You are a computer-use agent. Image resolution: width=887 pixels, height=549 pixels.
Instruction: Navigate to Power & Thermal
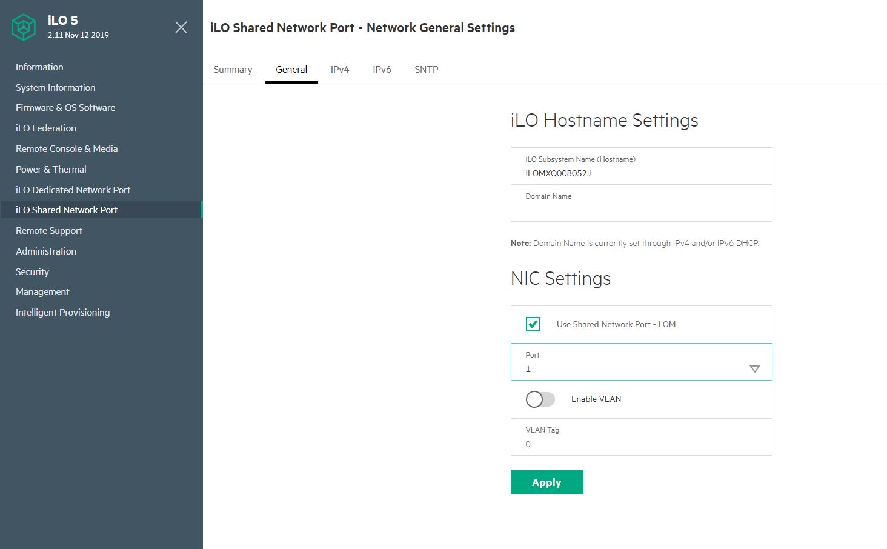(51, 169)
